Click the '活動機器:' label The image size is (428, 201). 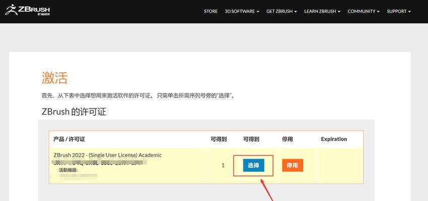[68, 170]
